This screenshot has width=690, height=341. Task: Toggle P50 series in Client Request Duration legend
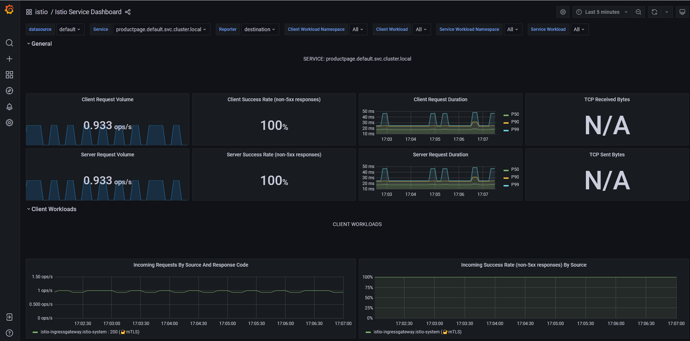(x=515, y=114)
